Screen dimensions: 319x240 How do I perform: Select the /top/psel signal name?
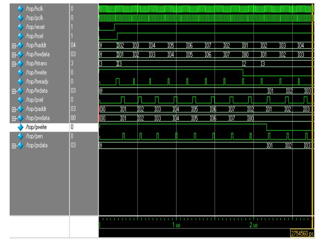[34, 100]
